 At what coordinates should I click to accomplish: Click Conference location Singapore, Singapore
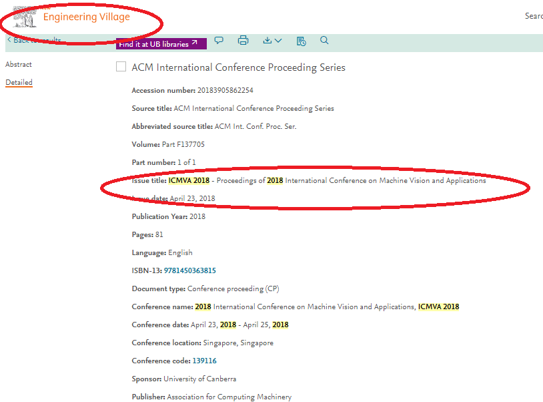point(238,343)
